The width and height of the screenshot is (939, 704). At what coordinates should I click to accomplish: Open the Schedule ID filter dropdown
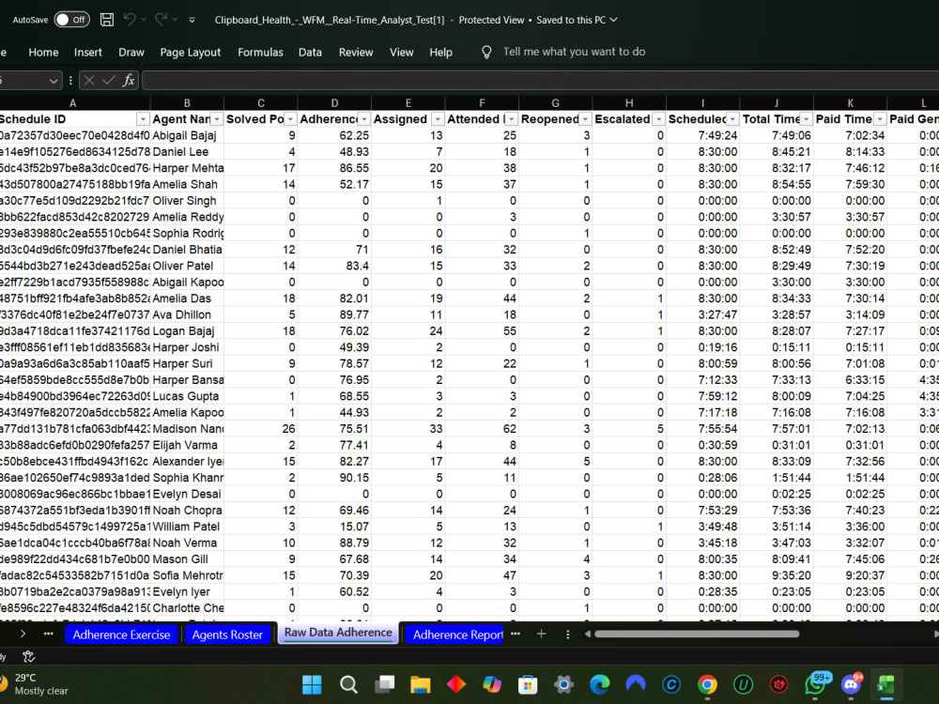[x=143, y=119]
